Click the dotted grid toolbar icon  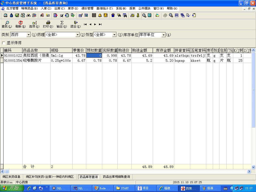click(94, 15)
